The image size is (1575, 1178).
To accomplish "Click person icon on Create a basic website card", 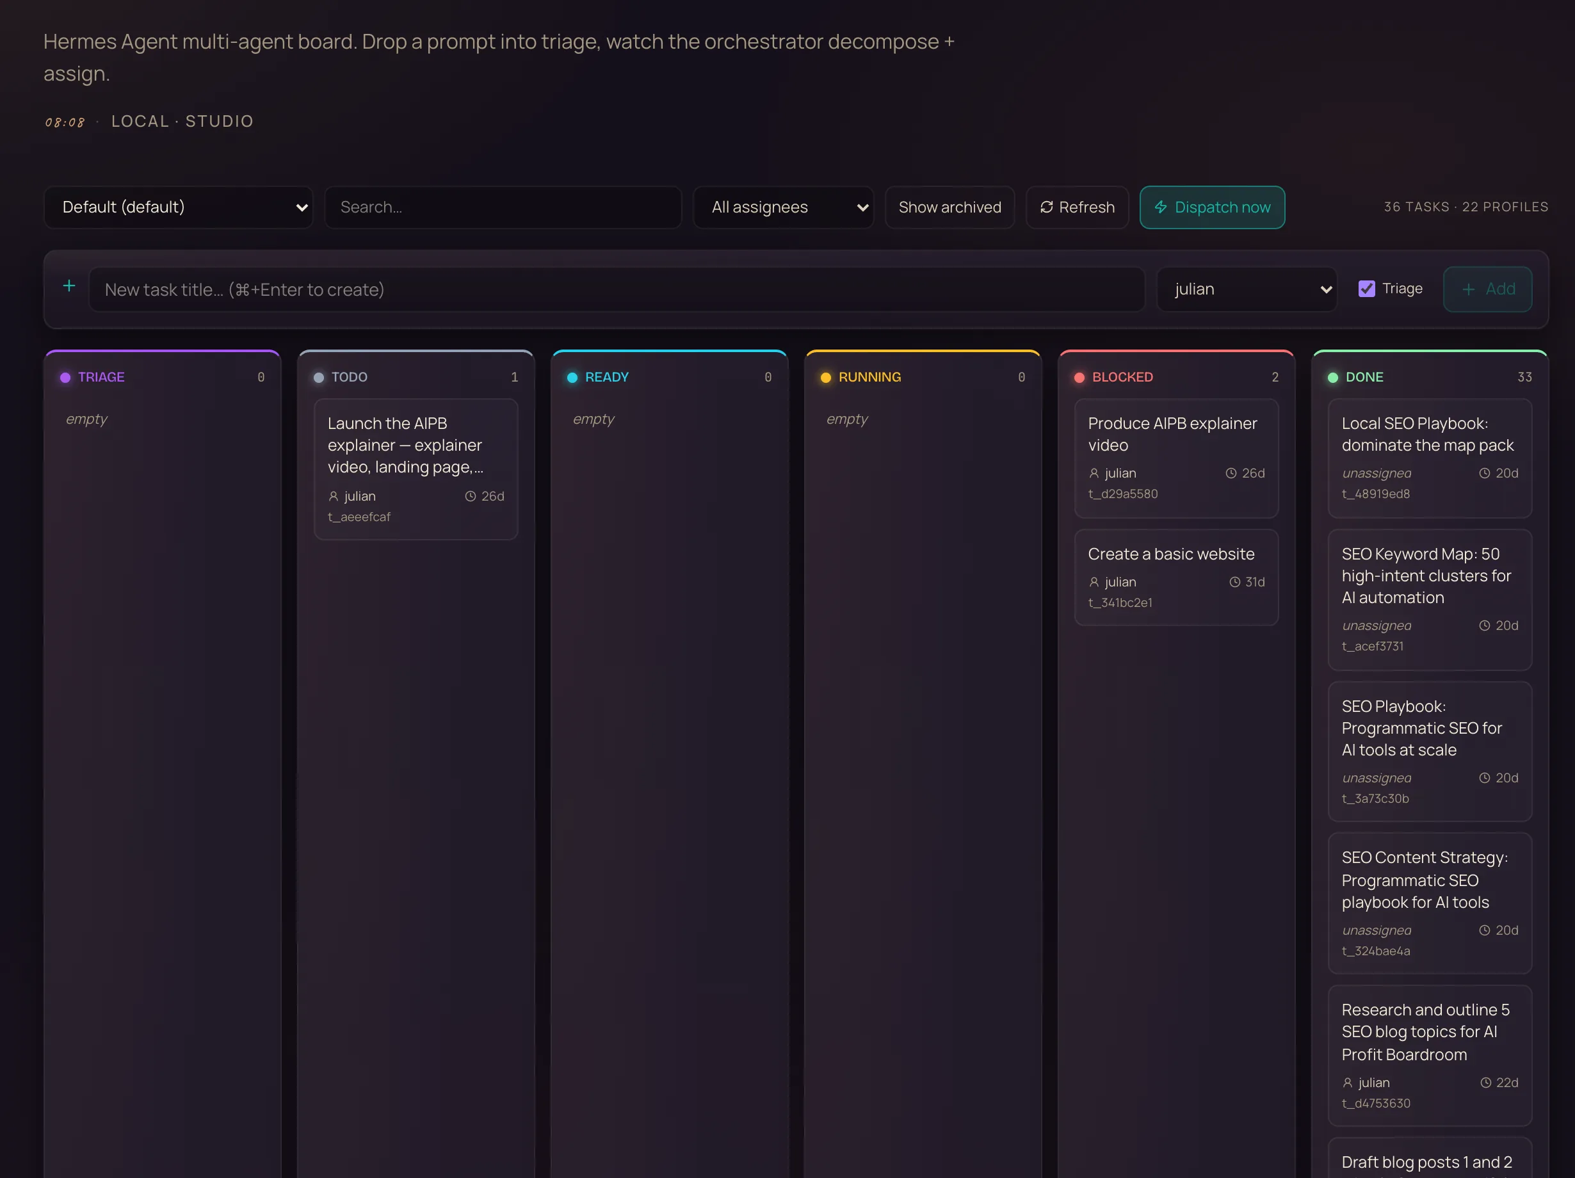I will (x=1094, y=582).
